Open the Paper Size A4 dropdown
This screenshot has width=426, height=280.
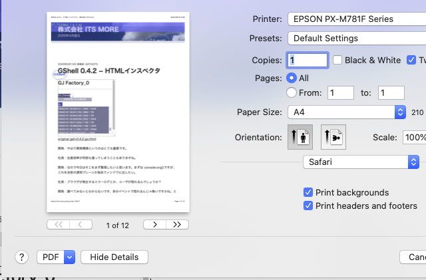click(x=346, y=112)
